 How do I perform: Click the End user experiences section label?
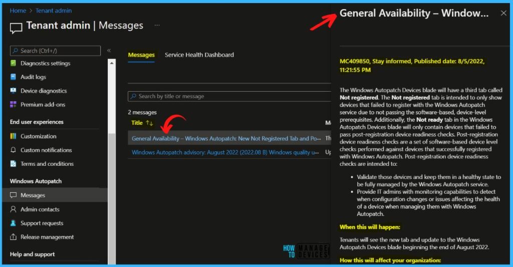[x=37, y=122]
